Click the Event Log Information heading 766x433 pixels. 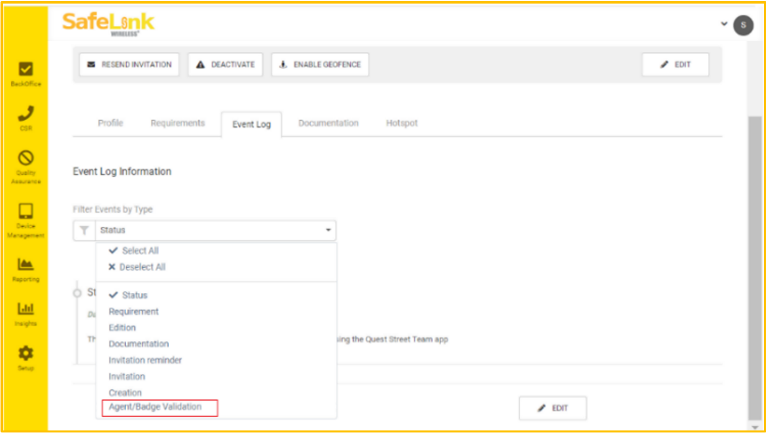[x=122, y=171]
